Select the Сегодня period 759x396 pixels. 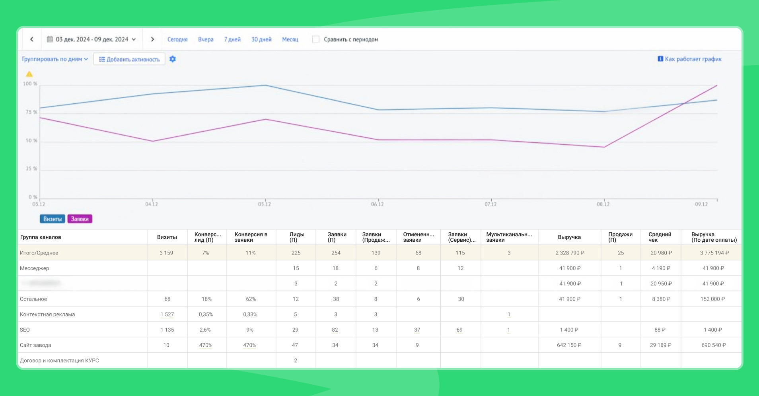click(x=177, y=39)
